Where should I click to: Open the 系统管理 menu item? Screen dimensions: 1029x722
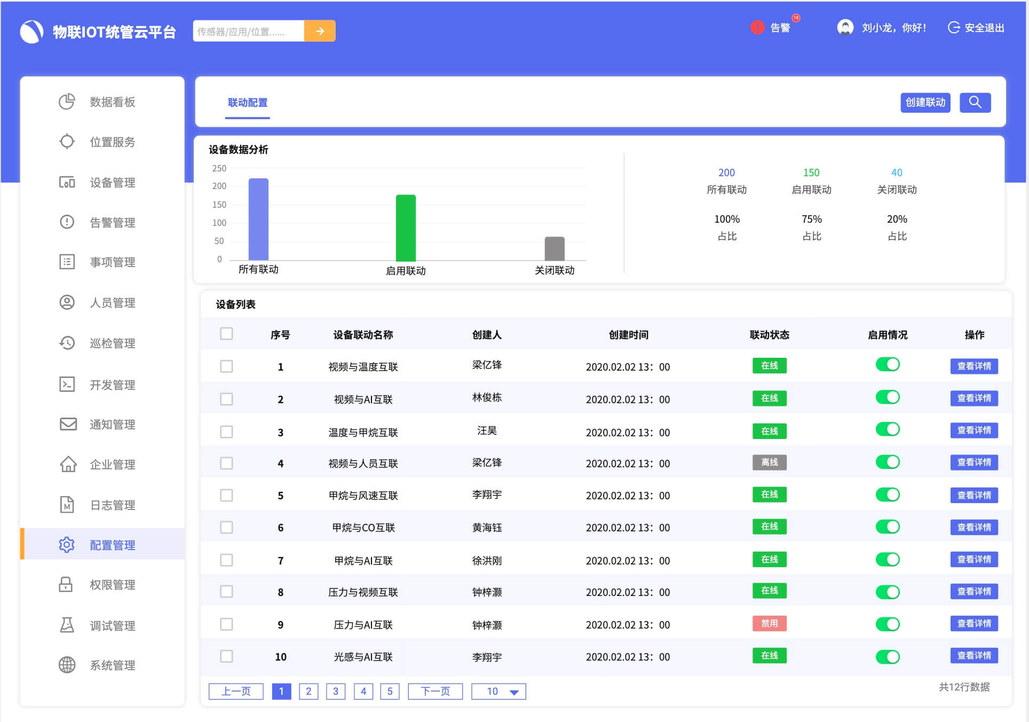(67, 665)
